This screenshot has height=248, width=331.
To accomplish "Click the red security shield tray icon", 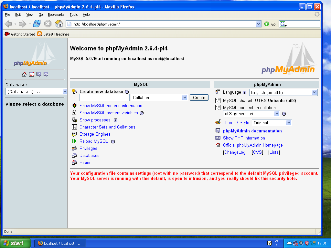I will 307,243.
